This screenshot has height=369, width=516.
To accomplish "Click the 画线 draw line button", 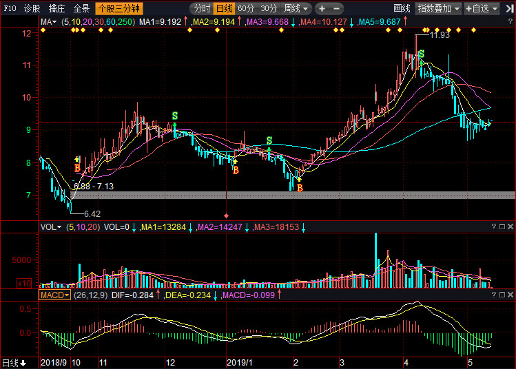I will tap(402, 9).
